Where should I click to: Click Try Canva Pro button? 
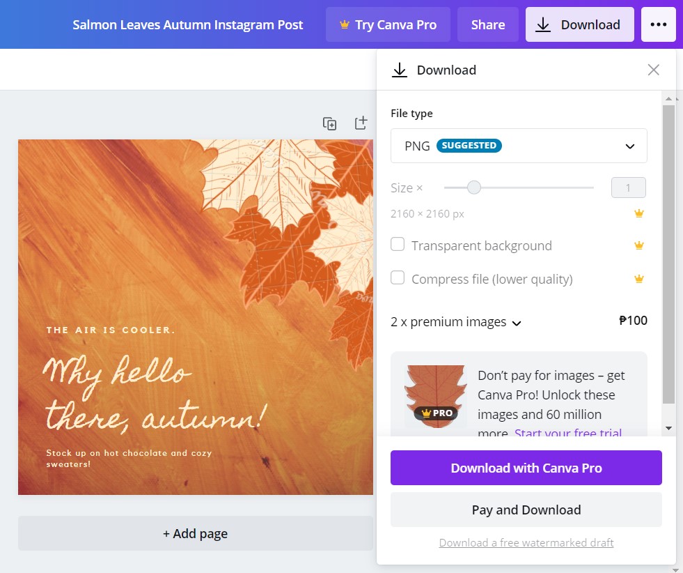click(x=388, y=24)
